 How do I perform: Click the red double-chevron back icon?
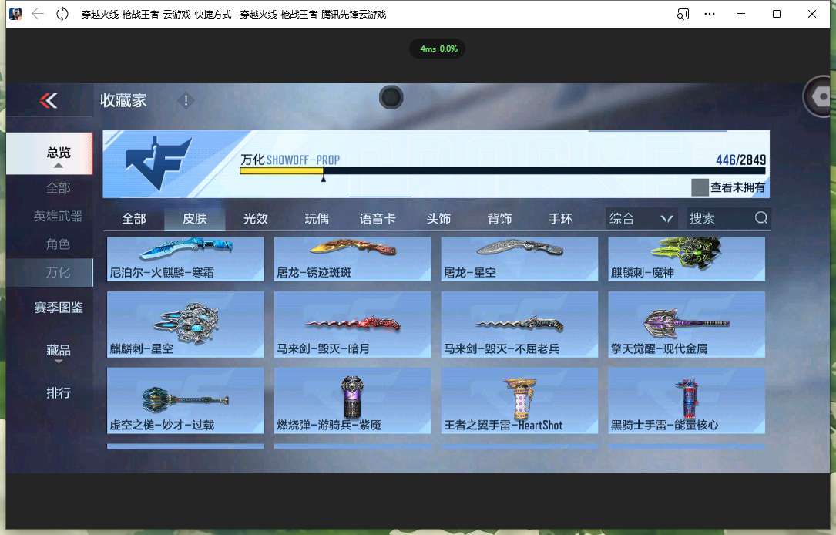[x=48, y=100]
